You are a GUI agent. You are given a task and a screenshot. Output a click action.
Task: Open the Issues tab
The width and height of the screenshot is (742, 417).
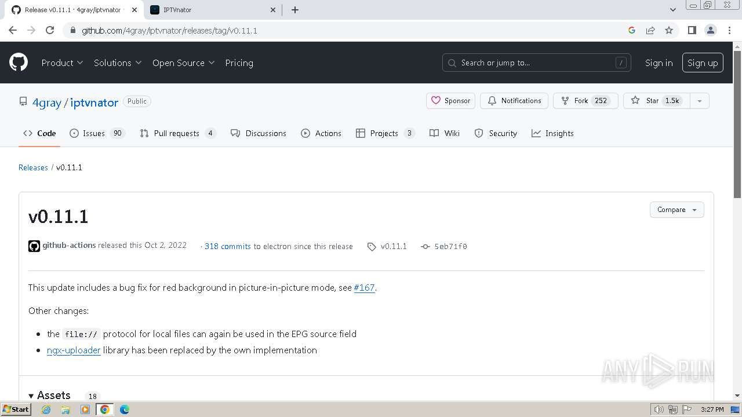click(x=97, y=133)
